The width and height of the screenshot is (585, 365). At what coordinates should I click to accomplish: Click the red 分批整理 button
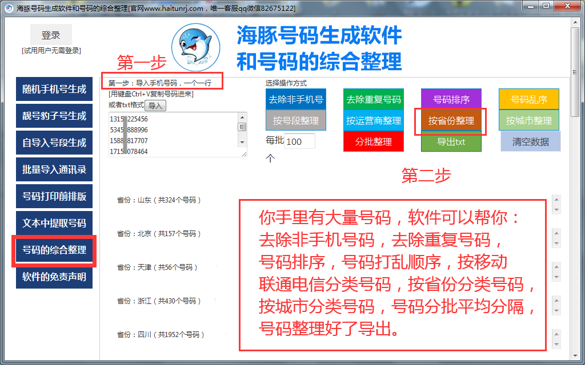(374, 141)
